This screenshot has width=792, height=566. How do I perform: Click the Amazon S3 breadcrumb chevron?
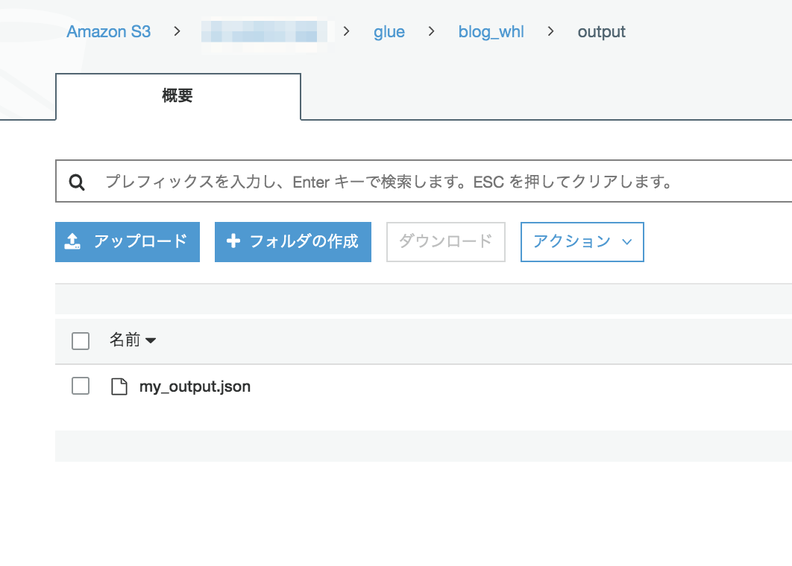pyautogui.click(x=177, y=31)
